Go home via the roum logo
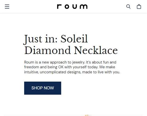The height and width of the screenshot is (116, 147). point(72,7)
